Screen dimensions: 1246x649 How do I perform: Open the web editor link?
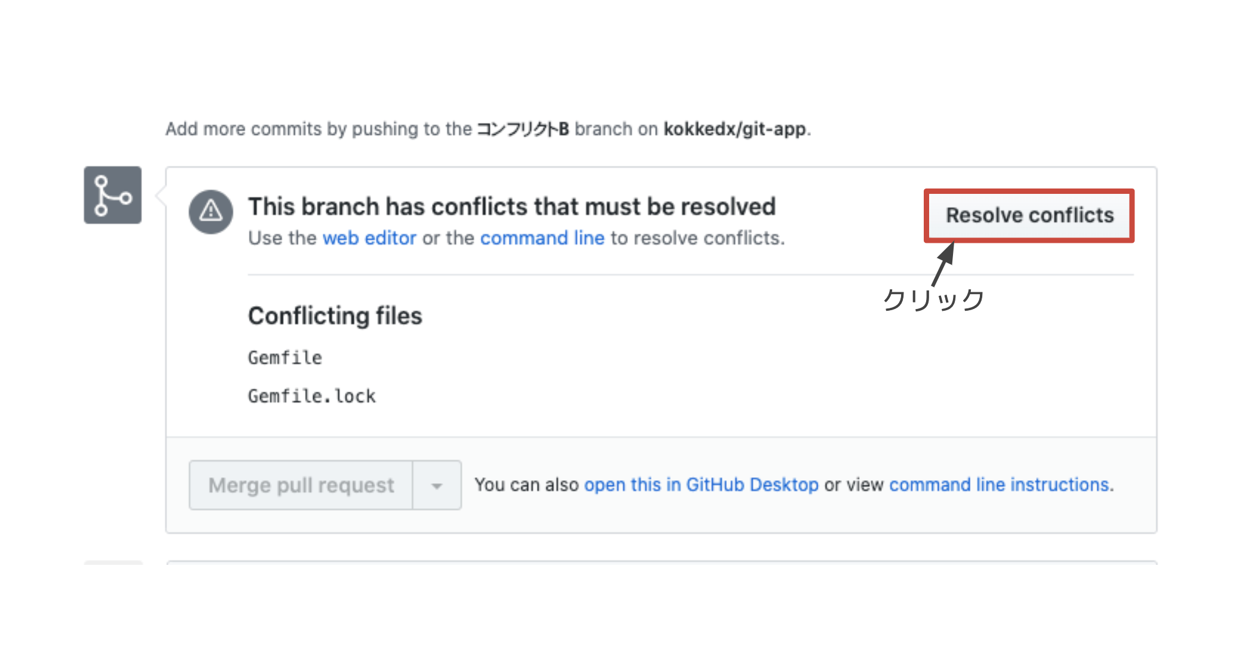tap(369, 238)
